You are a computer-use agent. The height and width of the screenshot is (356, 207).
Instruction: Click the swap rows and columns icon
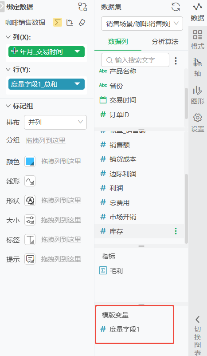[70, 22]
